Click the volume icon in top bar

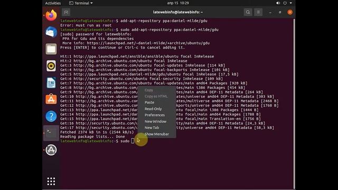pos(278,3)
